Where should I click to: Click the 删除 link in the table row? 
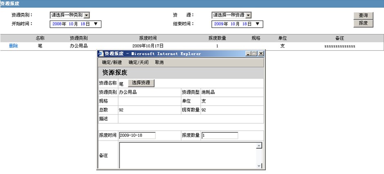pyautogui.click(x=13, y=46)
